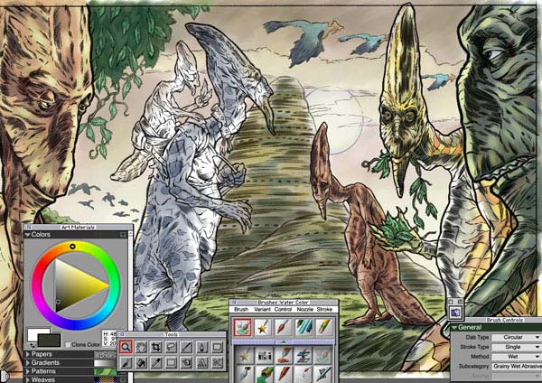The height and width of the screenshot is (383, 542).
Task: Select the Pen tool in Tools palette
Action: point(201,347)
